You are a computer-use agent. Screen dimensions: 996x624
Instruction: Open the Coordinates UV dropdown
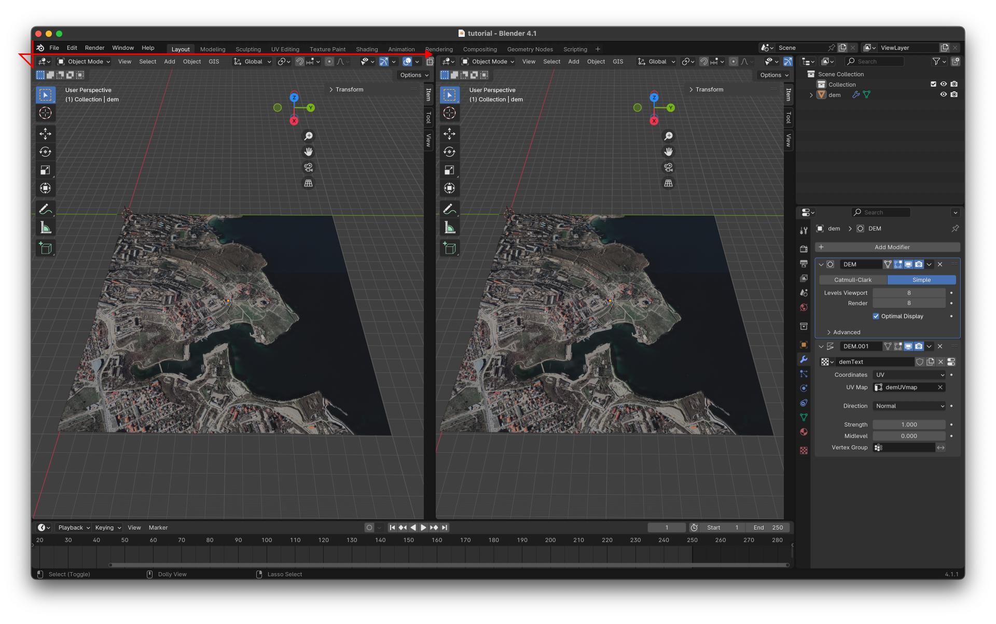(x=910, y=375)
